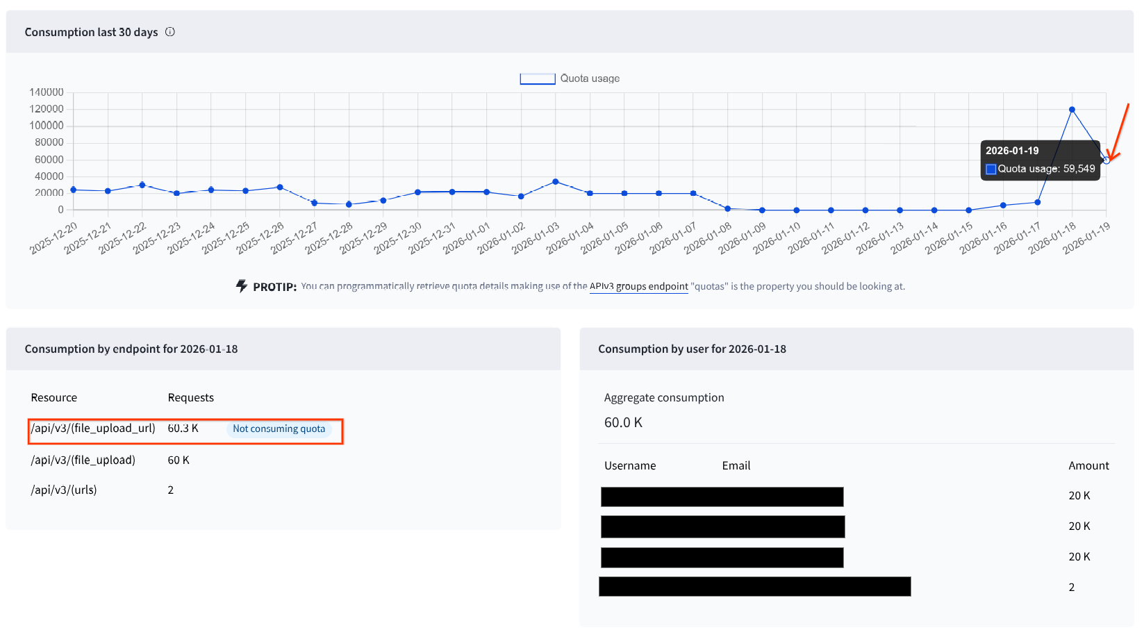Click the info icon beside Consumption last 30 days
Viewport: 1144px width, 632px height.
(x=170, y=32)
